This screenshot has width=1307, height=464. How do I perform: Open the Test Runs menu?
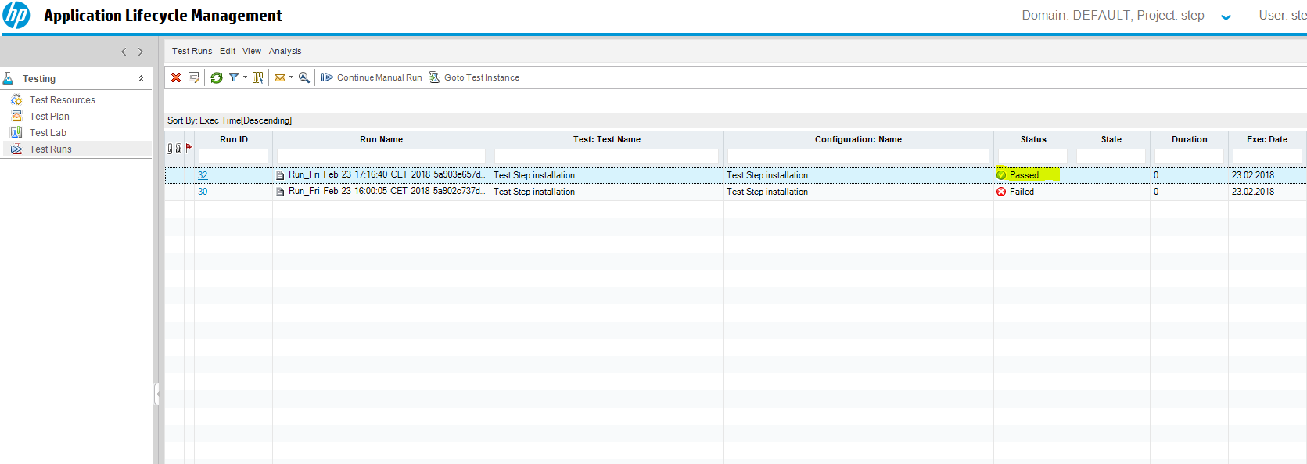[192, 51]
